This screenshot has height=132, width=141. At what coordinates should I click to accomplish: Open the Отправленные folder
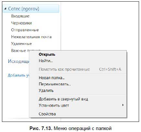[x=25, y=30]
